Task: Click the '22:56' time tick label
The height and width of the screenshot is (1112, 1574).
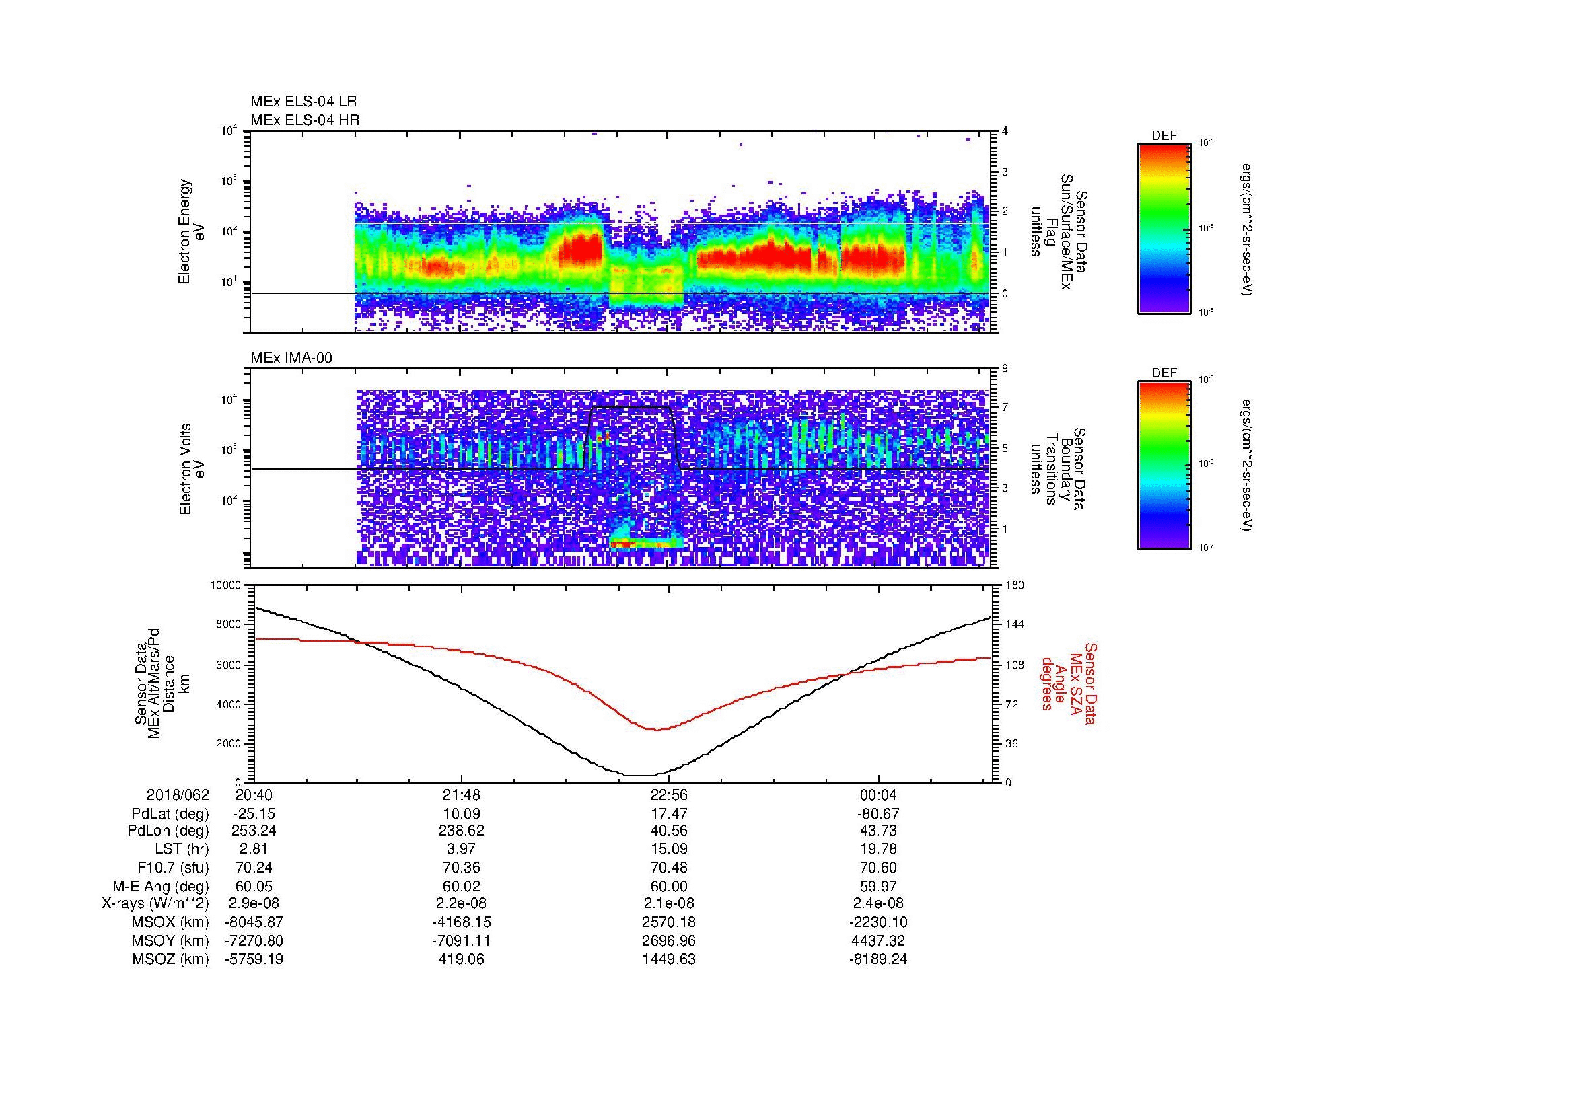Action: (x=669, y=794)
